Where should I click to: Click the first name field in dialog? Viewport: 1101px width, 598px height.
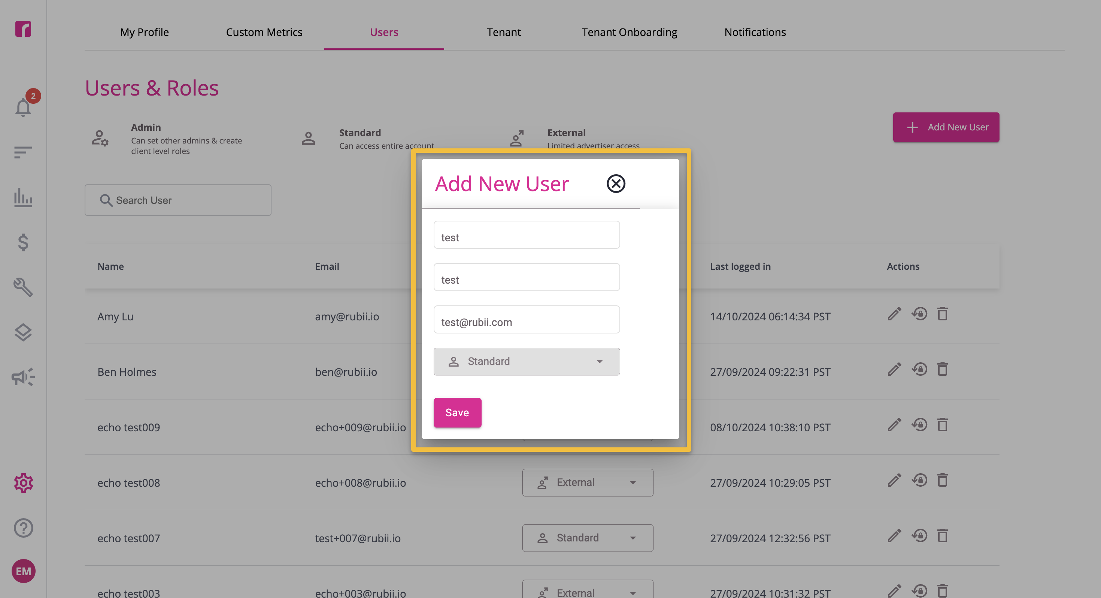pos(527,235)
